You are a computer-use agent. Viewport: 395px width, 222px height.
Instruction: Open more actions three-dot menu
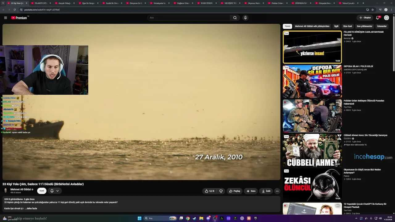pyautogui.click(x=277, y=191)
